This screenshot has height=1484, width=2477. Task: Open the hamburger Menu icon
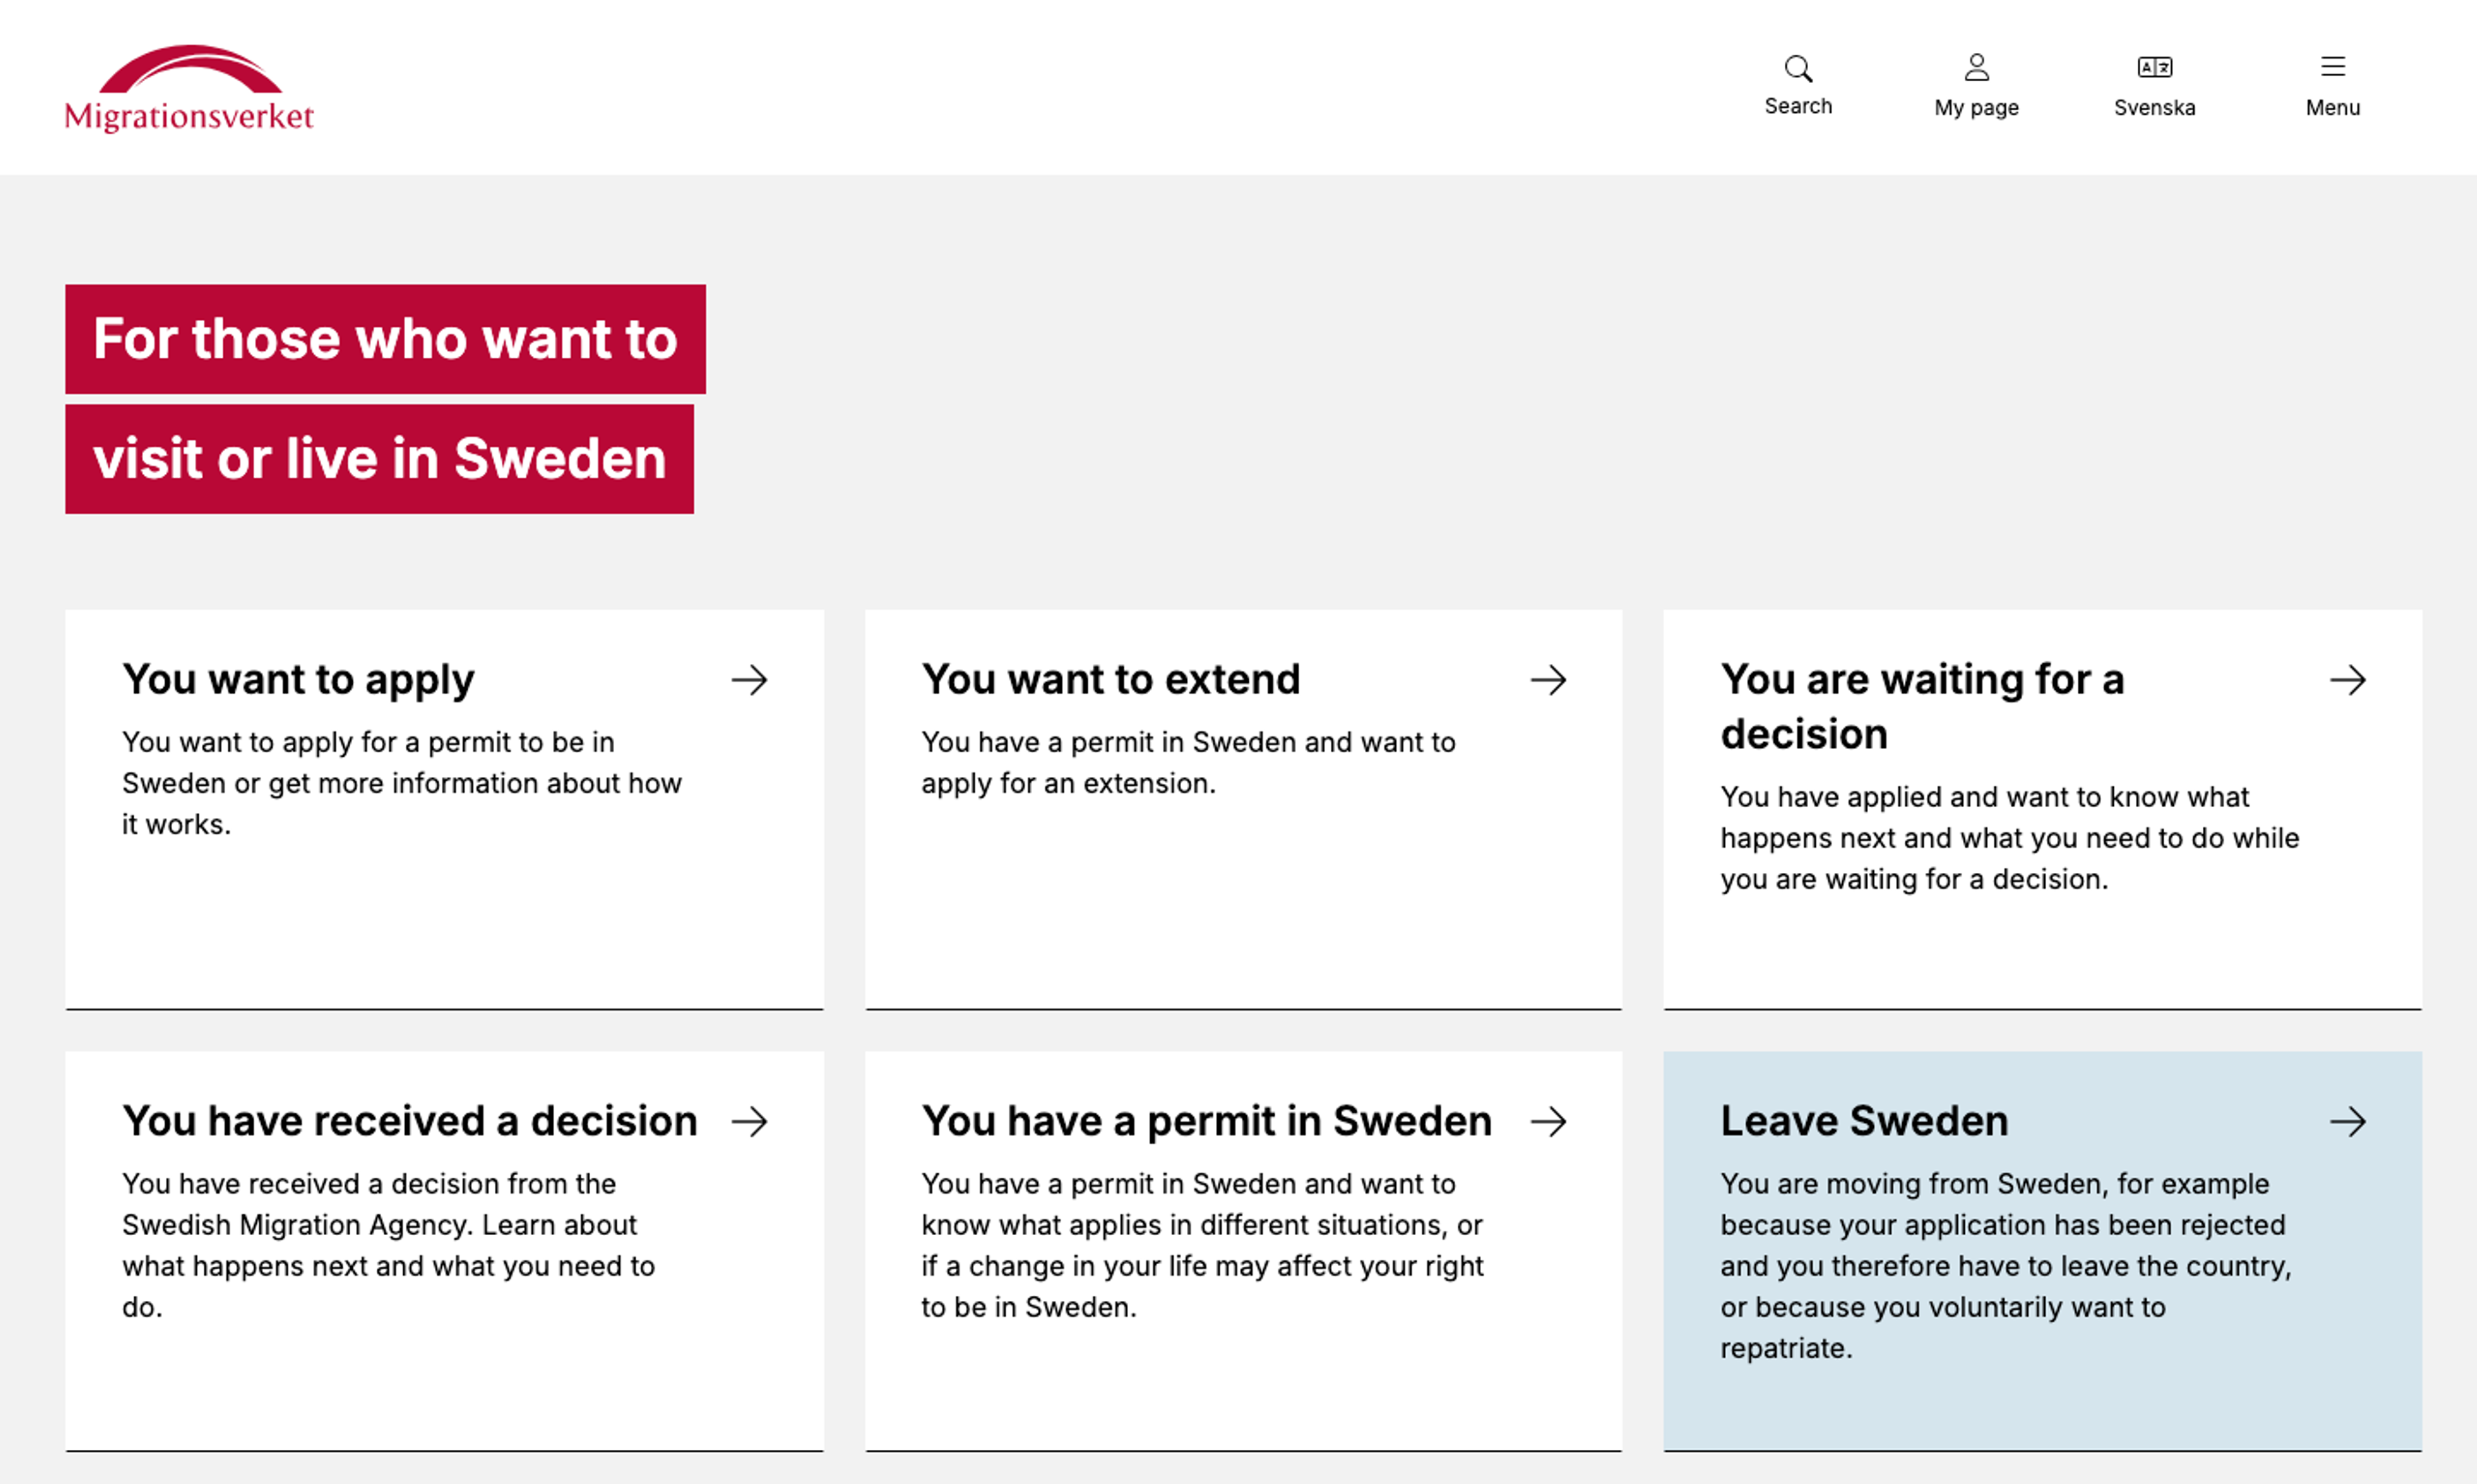[x=2332, y=67]
